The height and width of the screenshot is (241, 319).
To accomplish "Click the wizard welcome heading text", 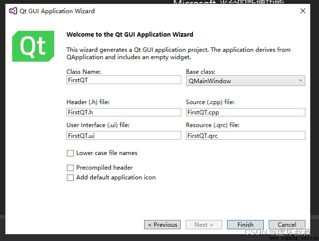I will click(130, 34).
